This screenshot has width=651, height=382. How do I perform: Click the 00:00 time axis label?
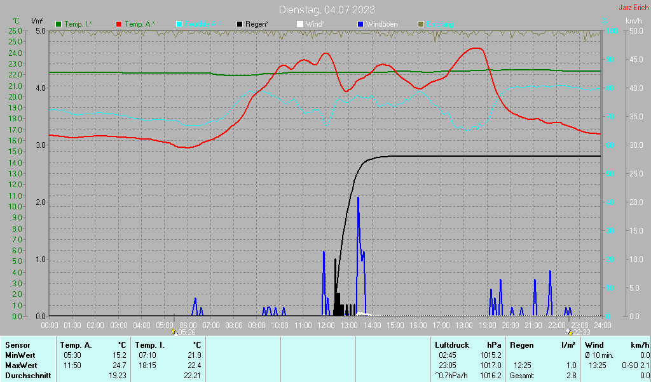[x=50, y=326]
